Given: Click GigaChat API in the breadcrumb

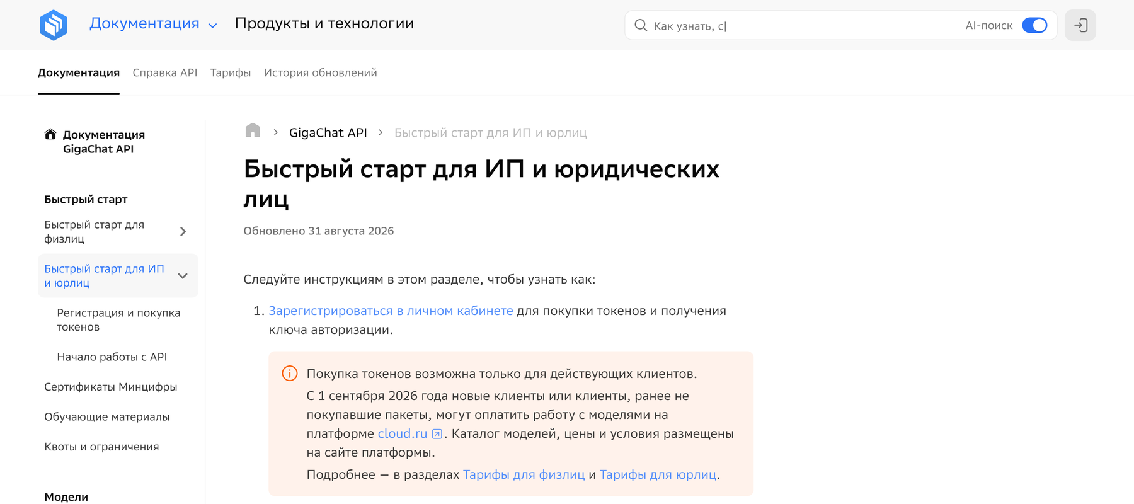Looking at the screenshot, I should coord(328,133).
